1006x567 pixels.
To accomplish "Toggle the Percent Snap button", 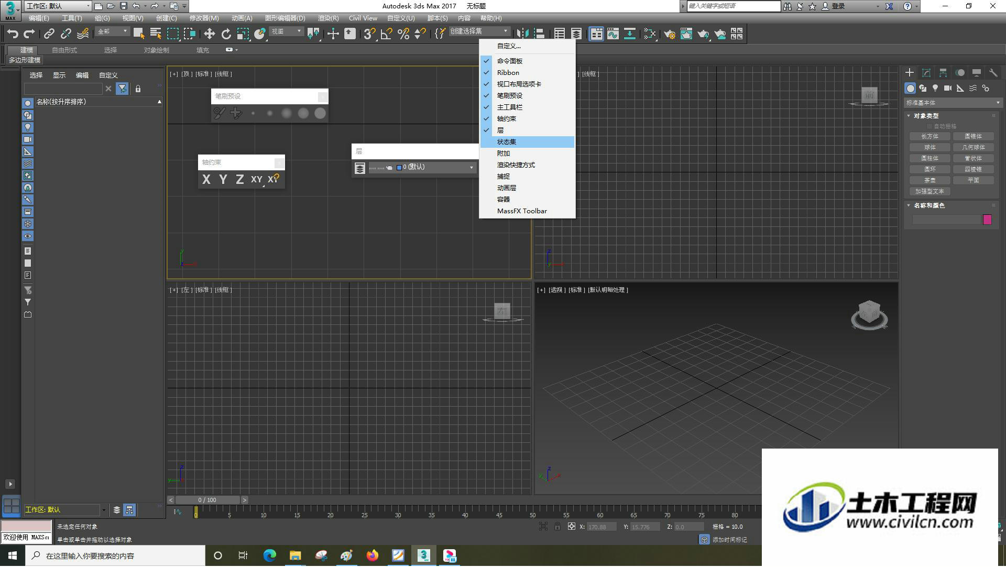I will click(403, 34).
